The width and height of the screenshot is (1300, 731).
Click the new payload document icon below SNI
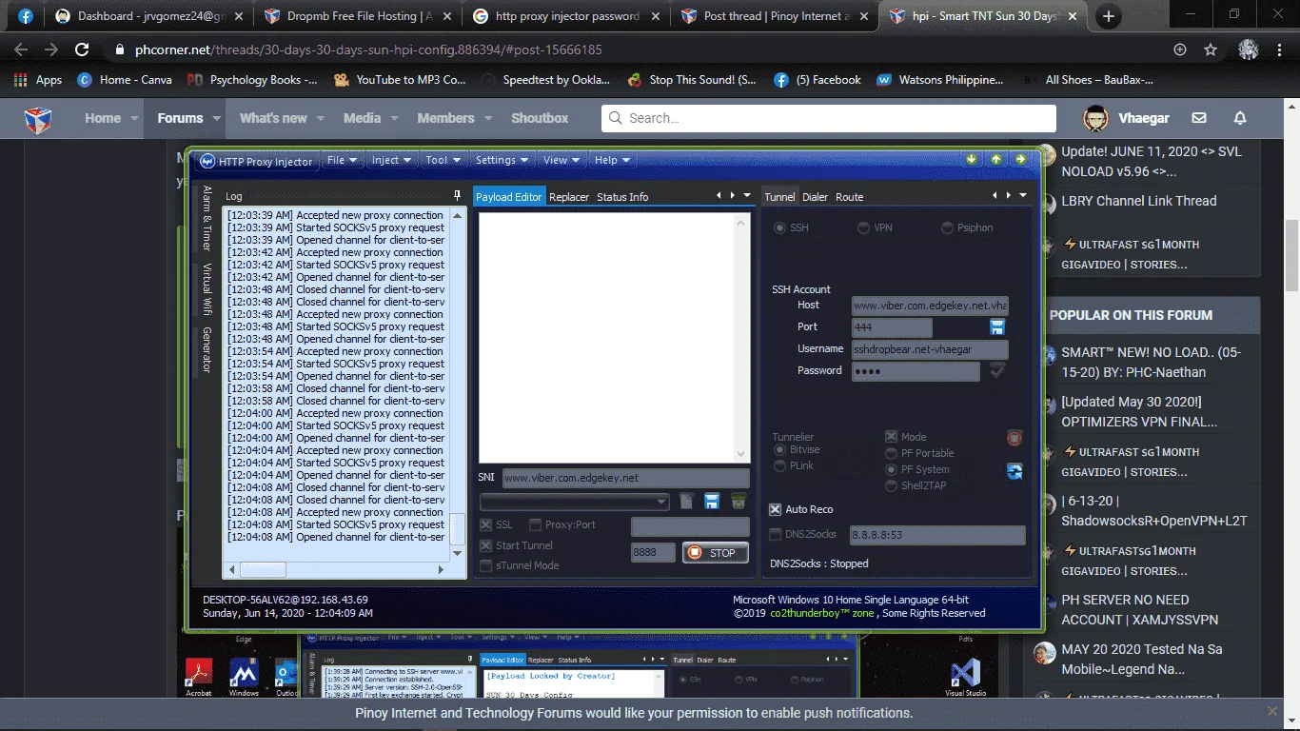pos(686,502)
